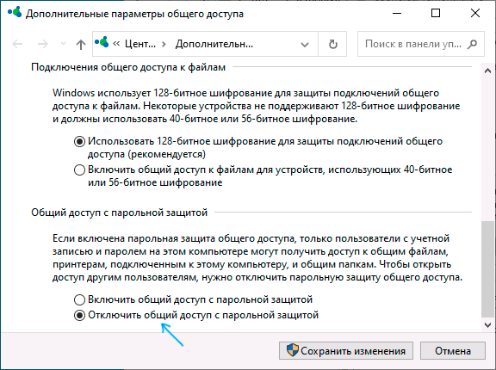Minimize the window

[x=397, y=13]
